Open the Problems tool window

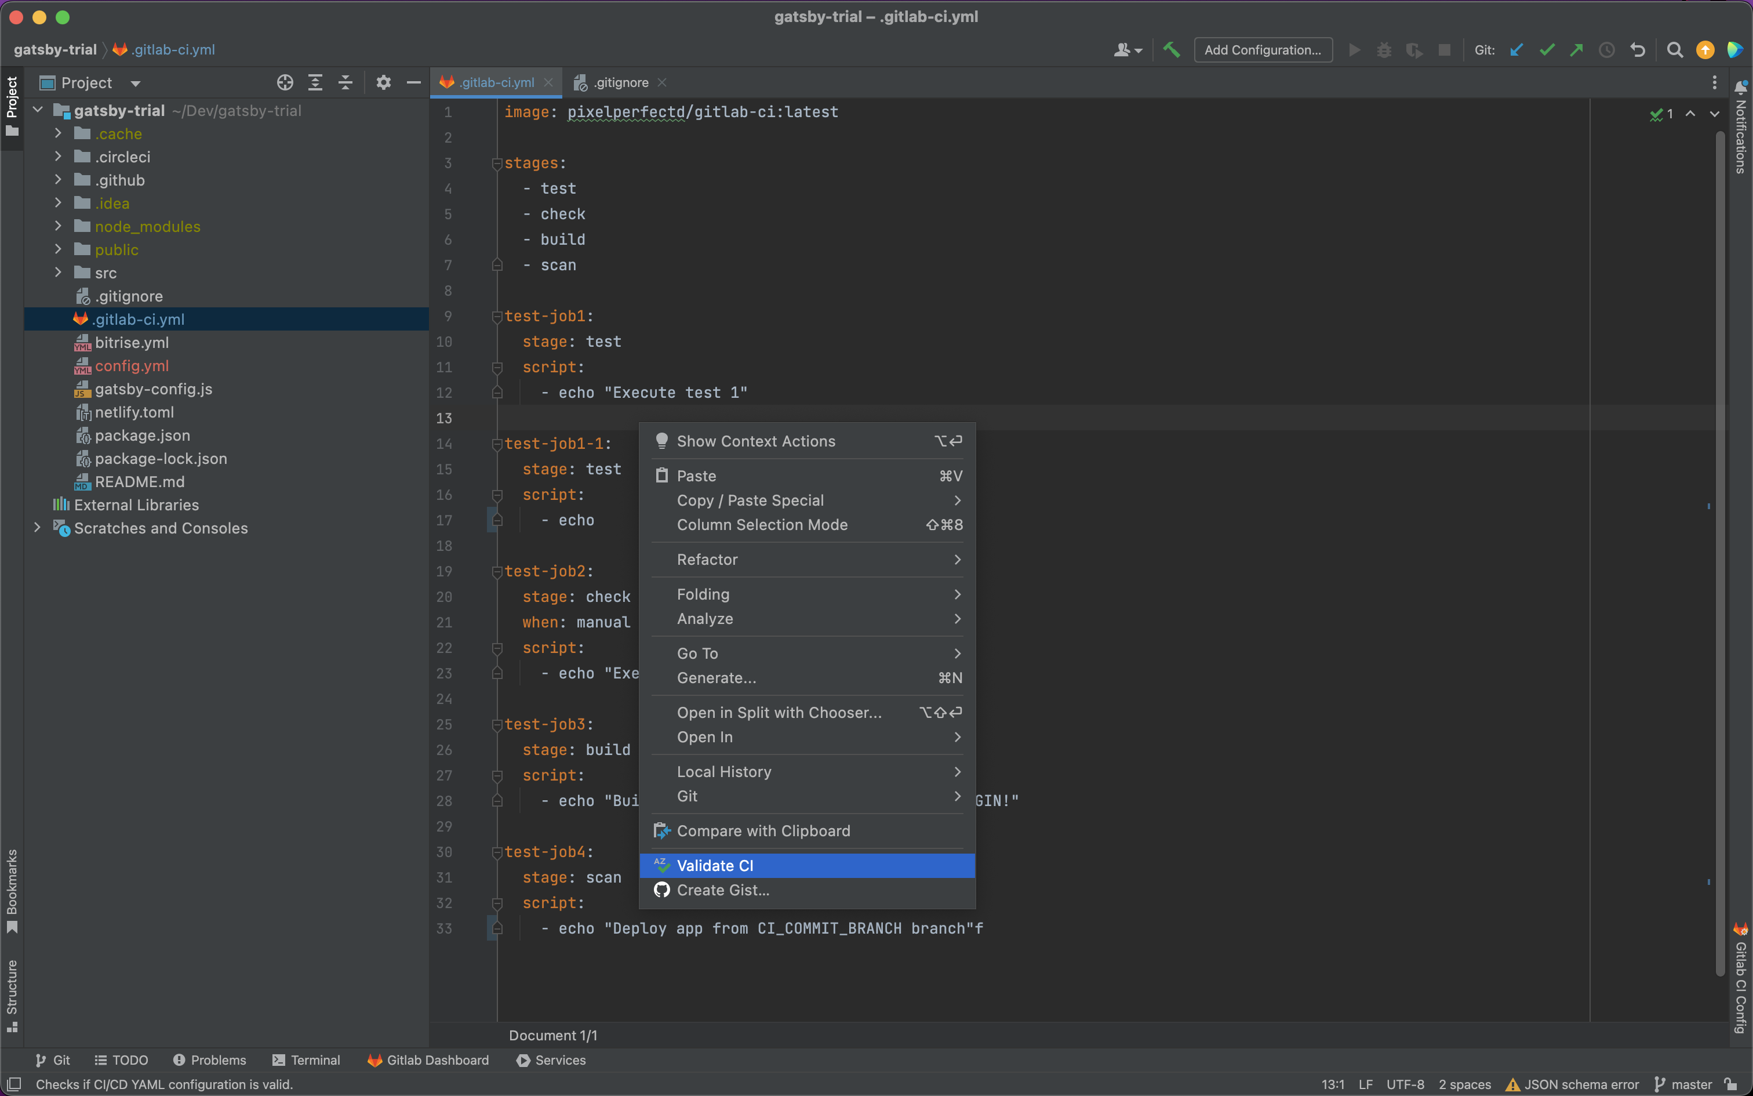(209, 1060)
